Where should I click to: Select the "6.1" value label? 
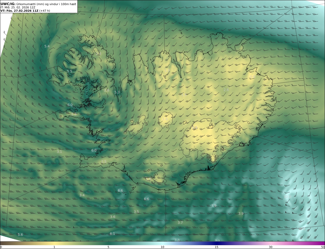pos(112,234)
